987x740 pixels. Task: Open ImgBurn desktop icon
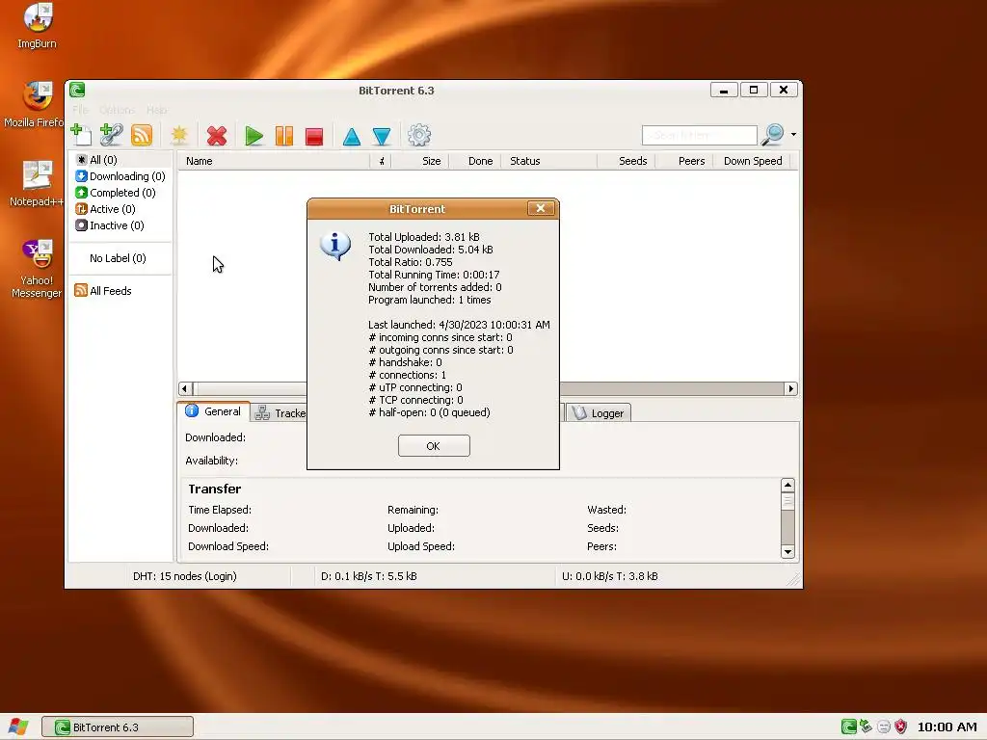pos(38,26)
